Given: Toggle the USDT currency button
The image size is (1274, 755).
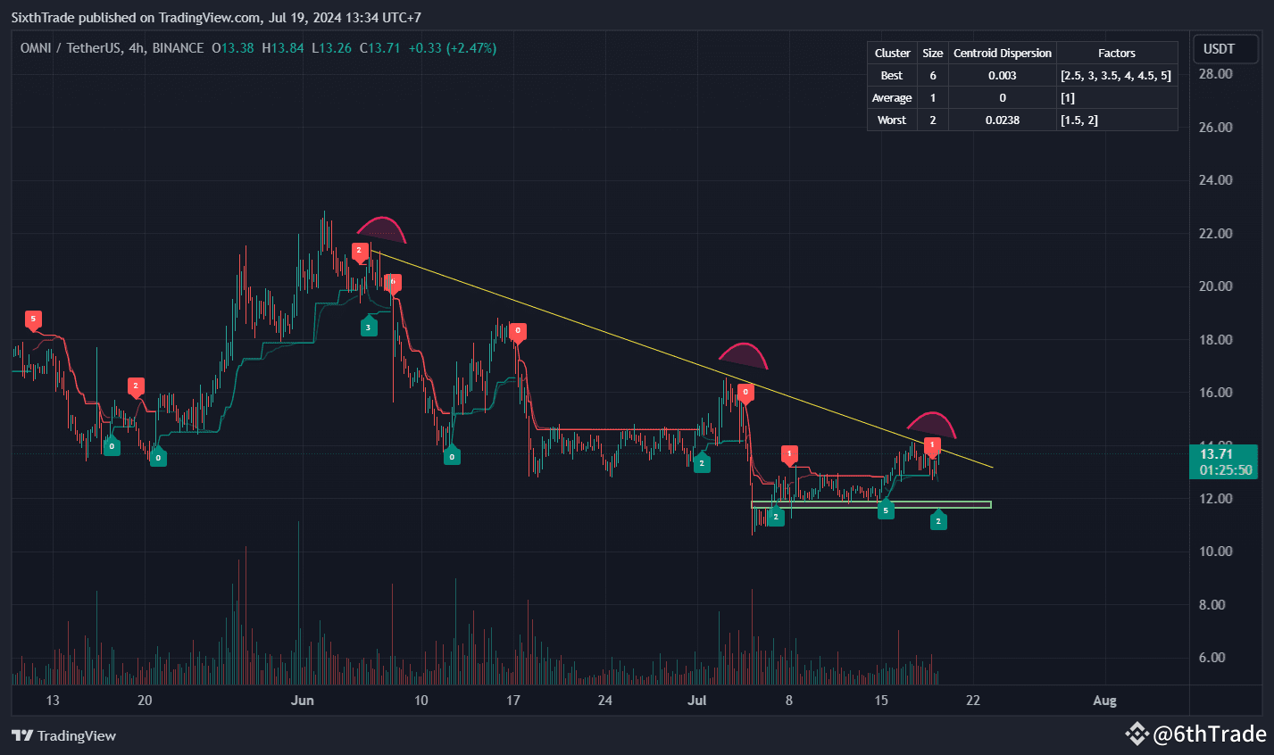Looking at the screenshot, I should point(1224,49).
